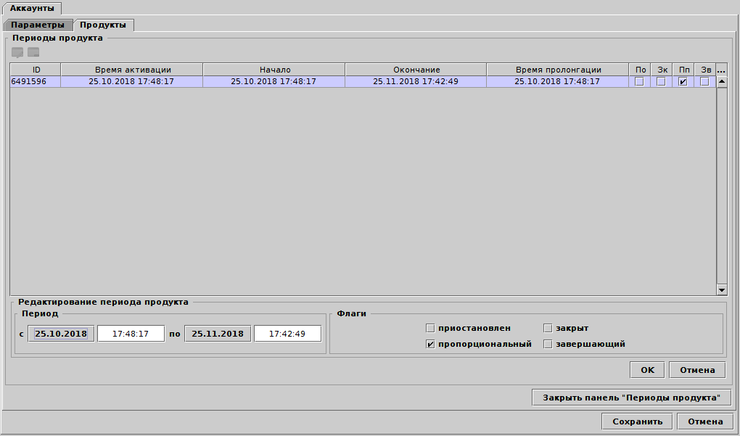Select the "Аккаунты" tab
The width and height of the screenshot is (740, 436).
(34, 9)
